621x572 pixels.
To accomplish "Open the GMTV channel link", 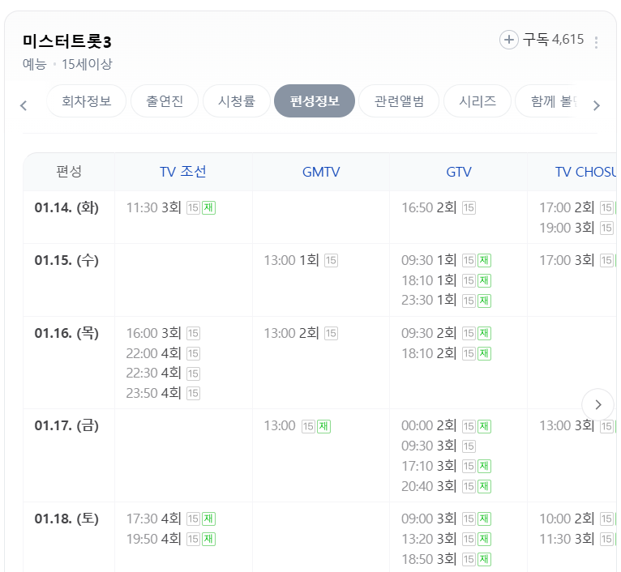I will [321, 172].
